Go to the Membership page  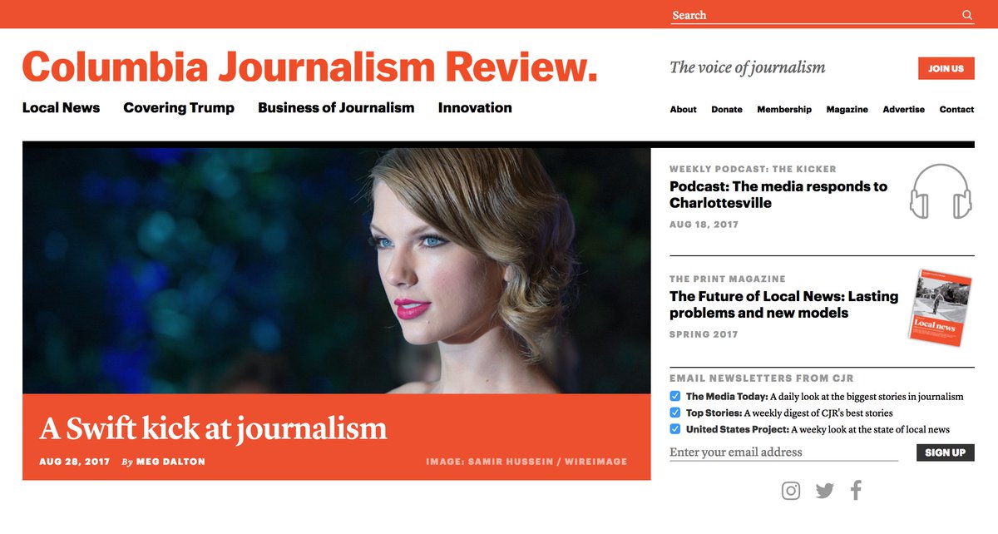(784, 110)
